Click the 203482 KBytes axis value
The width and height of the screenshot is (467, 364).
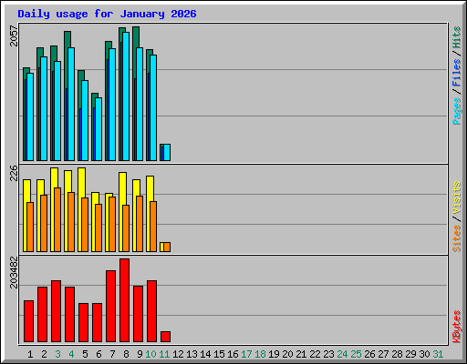coord(14,272)
